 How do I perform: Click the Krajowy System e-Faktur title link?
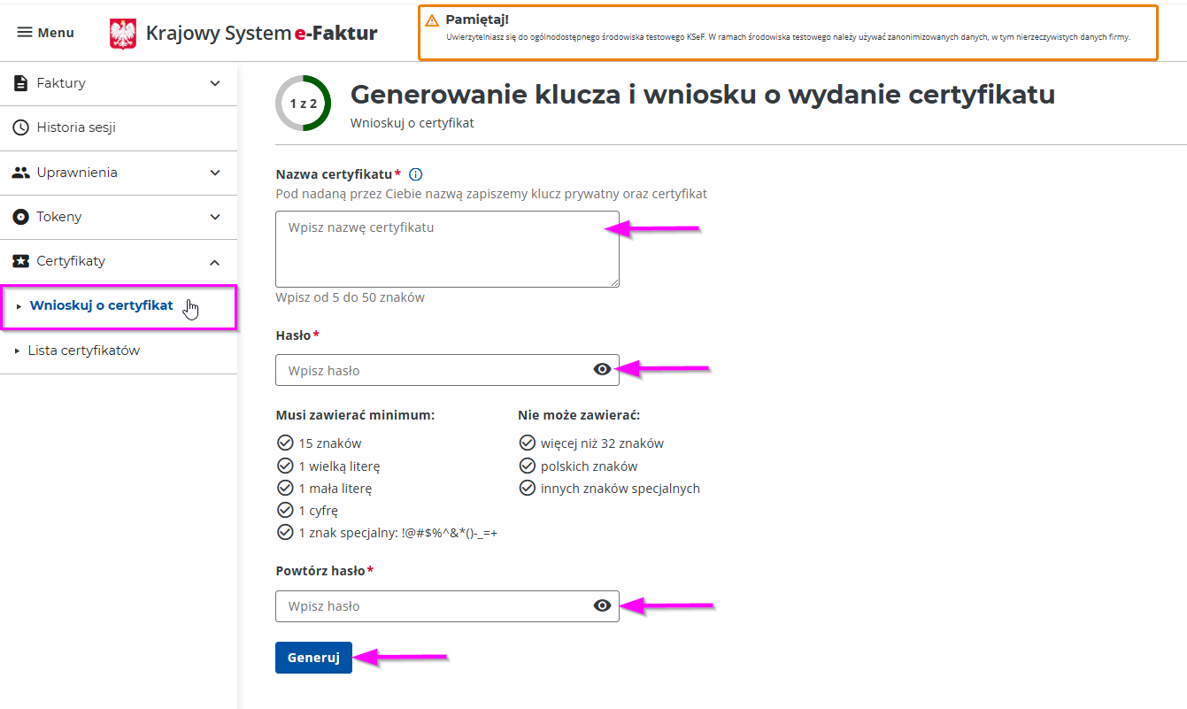[261, 34]
